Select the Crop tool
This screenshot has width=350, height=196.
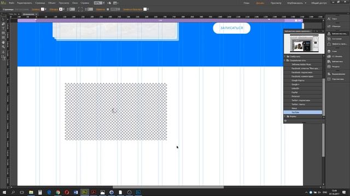coord(3,24)
